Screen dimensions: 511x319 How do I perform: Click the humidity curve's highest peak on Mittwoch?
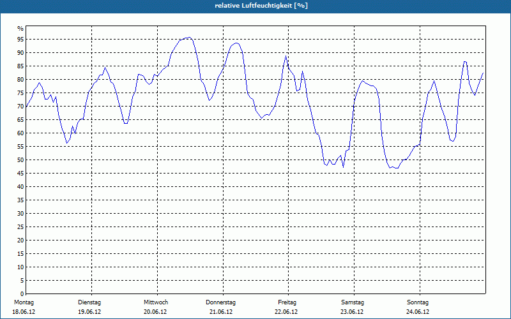pyautogui.click(x=189, y=38)
